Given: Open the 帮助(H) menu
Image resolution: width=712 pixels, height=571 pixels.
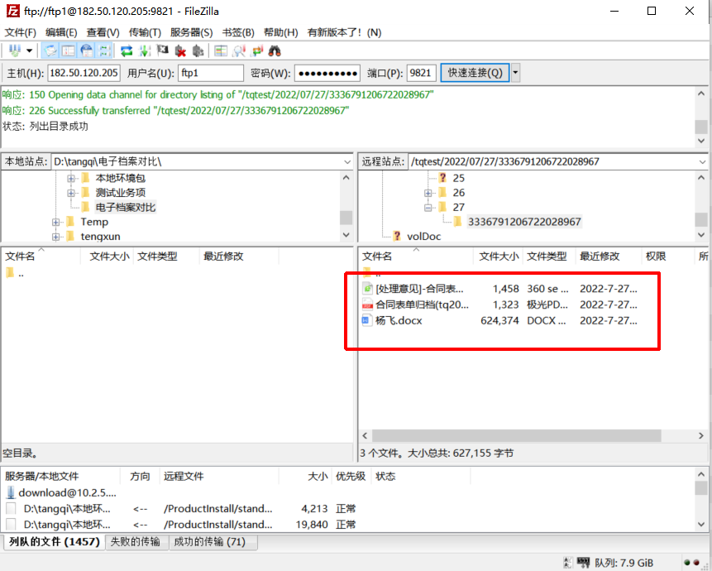Looking at the screenshot, I should click(280, 33).
